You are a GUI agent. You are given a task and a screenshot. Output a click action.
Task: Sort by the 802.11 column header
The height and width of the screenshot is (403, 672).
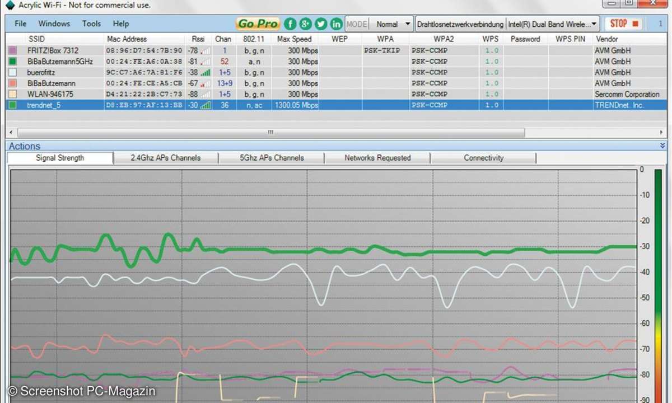tap(254, 39)
